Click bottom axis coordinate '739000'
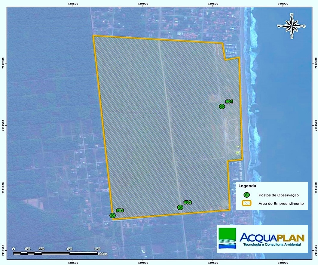 143,263
